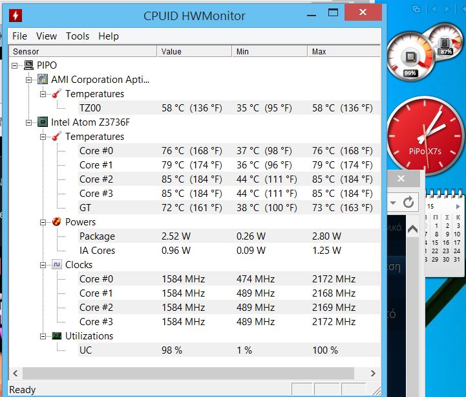This screenshot has height=397, width=466.
Task: Close the background window with X
Action: tap(401, 178)
